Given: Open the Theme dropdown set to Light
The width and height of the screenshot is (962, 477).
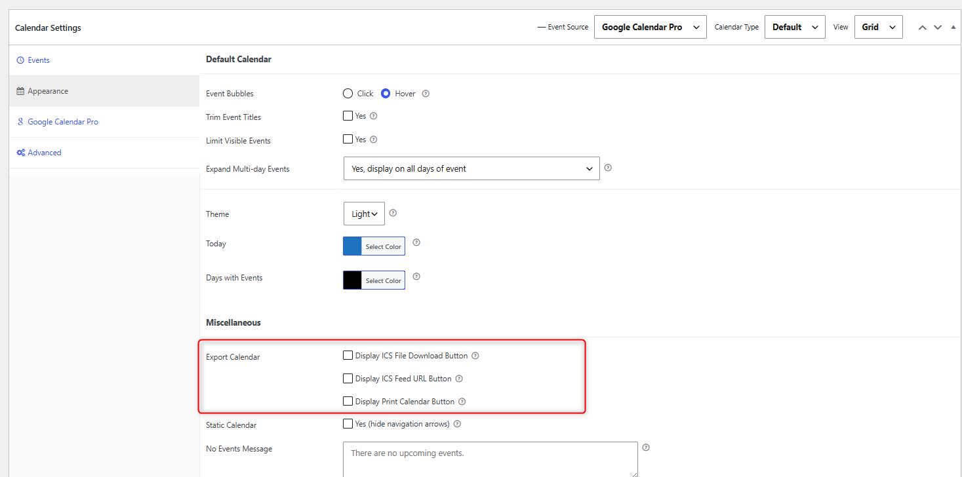Looking at the screenshot, I should [x=364, y=214].
